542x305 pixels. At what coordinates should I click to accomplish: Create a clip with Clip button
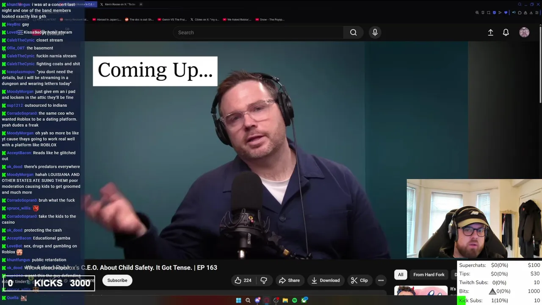(359, 280)
